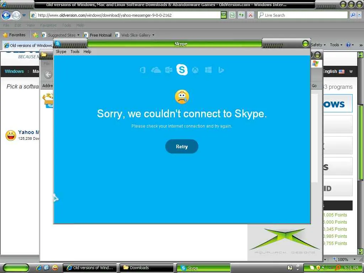Screen dimensions: 364x273
Task: Click the help question mark tray icon
Action: 290,268
